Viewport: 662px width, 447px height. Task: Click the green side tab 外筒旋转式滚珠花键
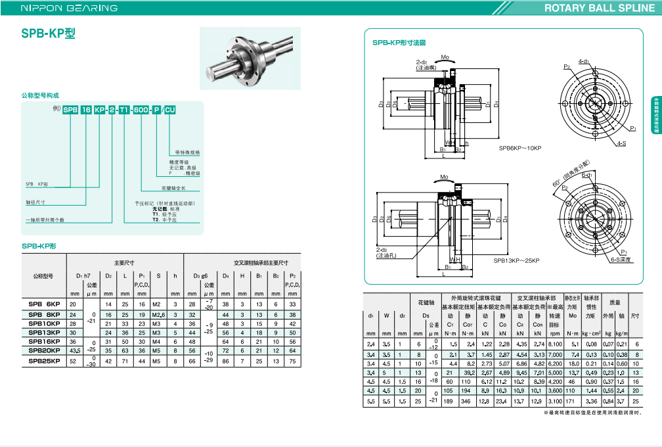tap(657, 115)
